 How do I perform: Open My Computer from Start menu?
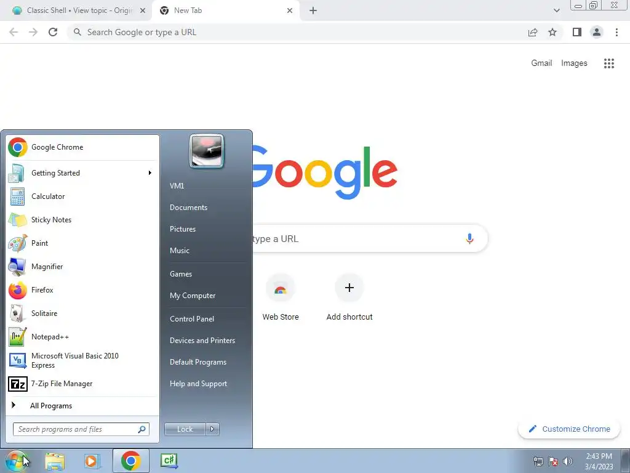[x=208, y=296]
